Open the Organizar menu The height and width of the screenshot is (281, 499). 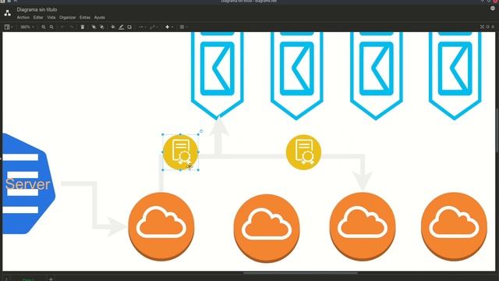click(68, 17)
